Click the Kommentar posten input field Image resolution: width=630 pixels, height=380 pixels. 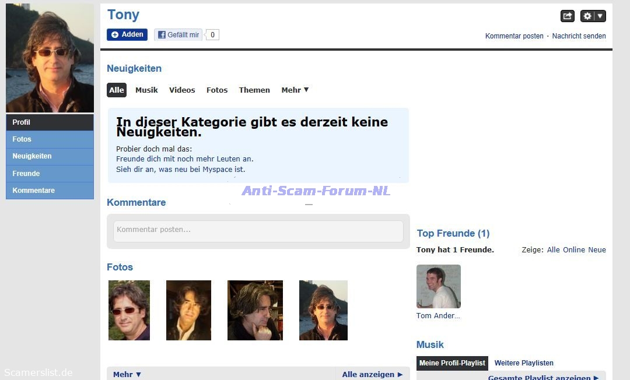pos(258,231)
